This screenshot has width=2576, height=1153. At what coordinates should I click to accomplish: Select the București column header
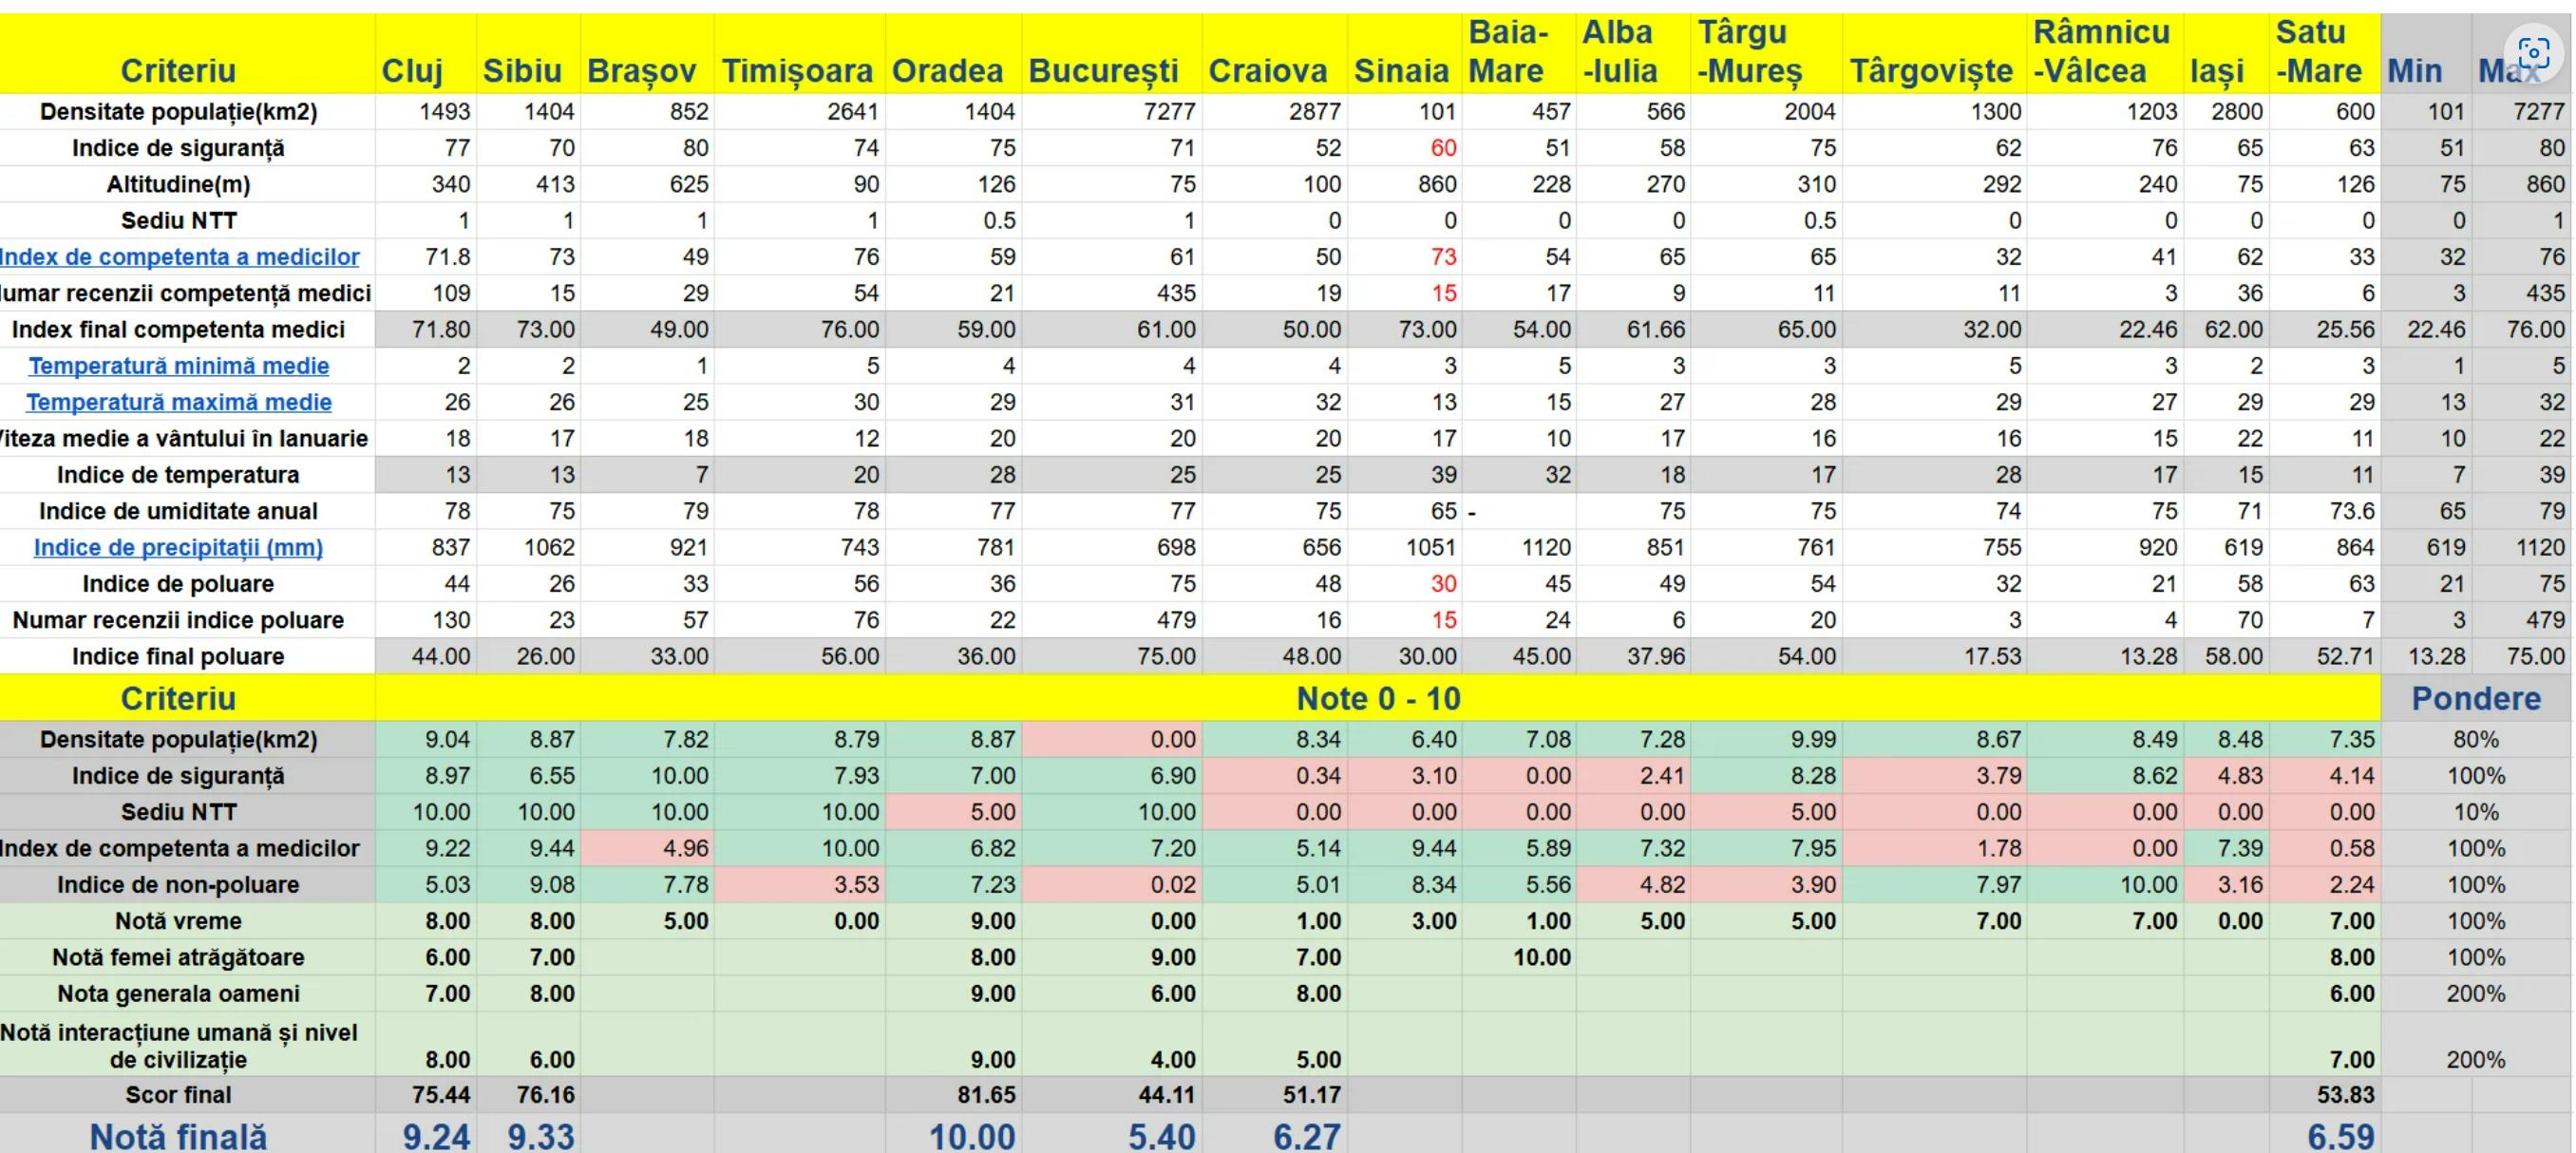click(1103, 71)
